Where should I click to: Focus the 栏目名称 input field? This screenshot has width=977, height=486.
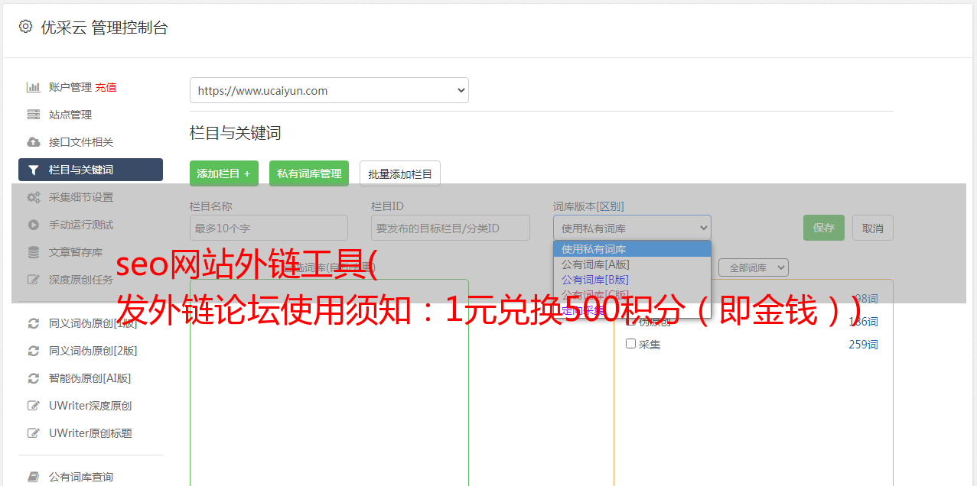269,228
